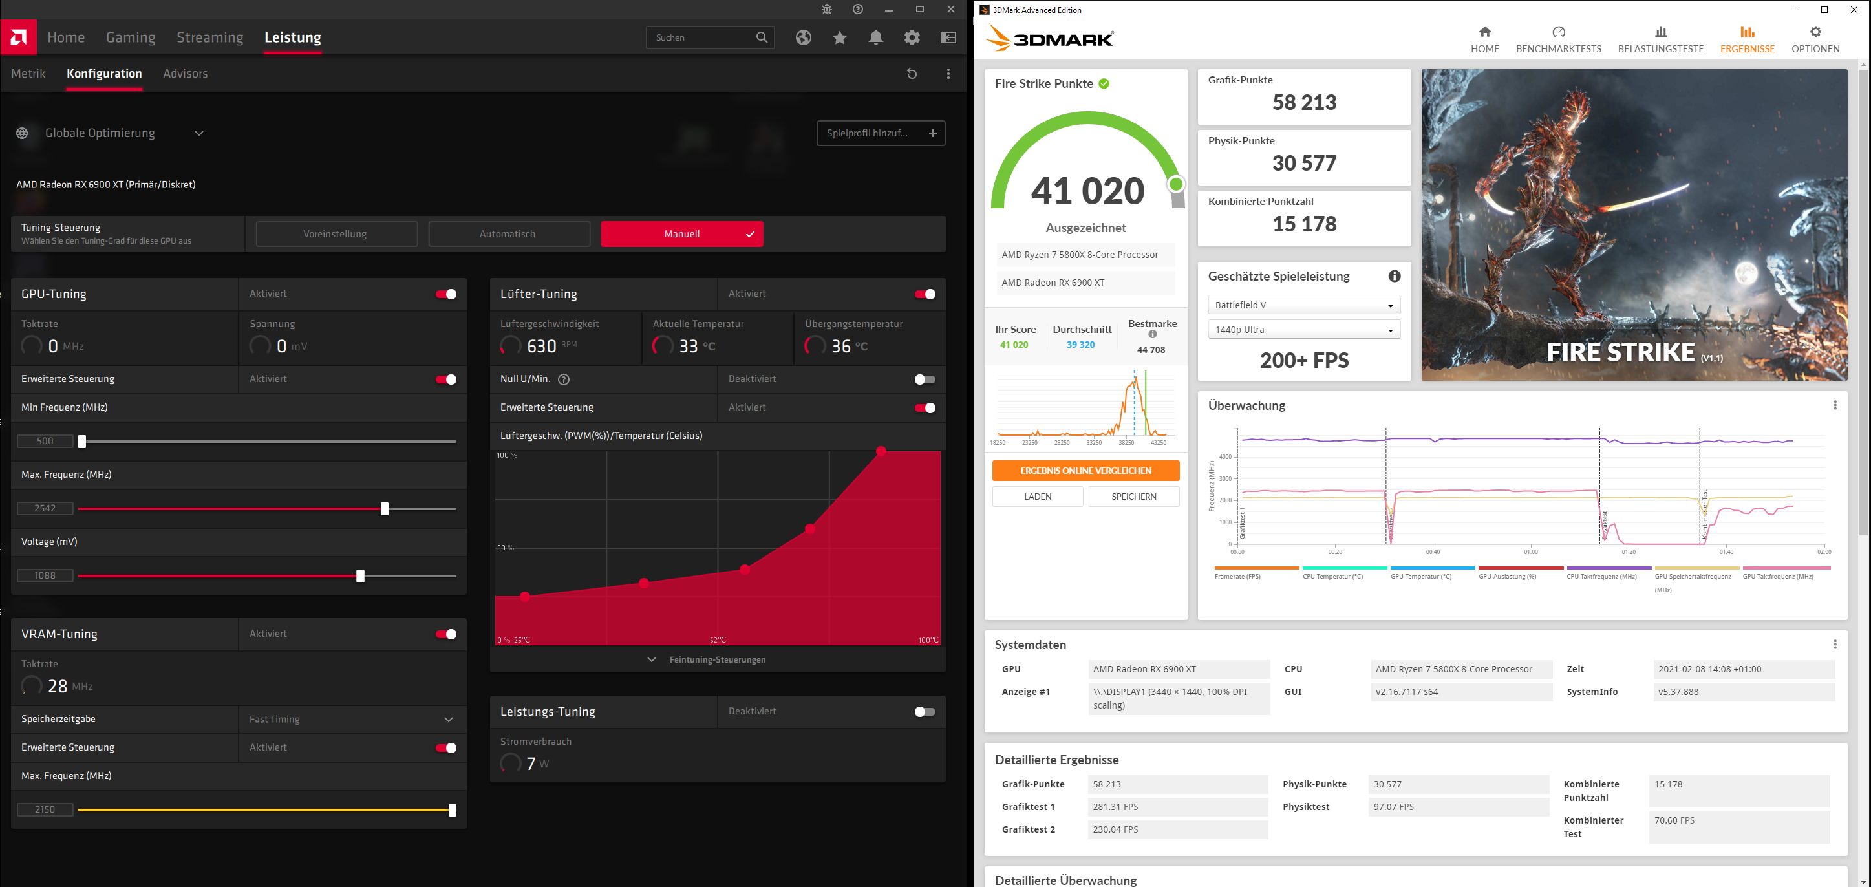Viewport: 1871px width, 887px height.
Task: Click the reset tuning arrow icon
Action: tap(912, 73)
